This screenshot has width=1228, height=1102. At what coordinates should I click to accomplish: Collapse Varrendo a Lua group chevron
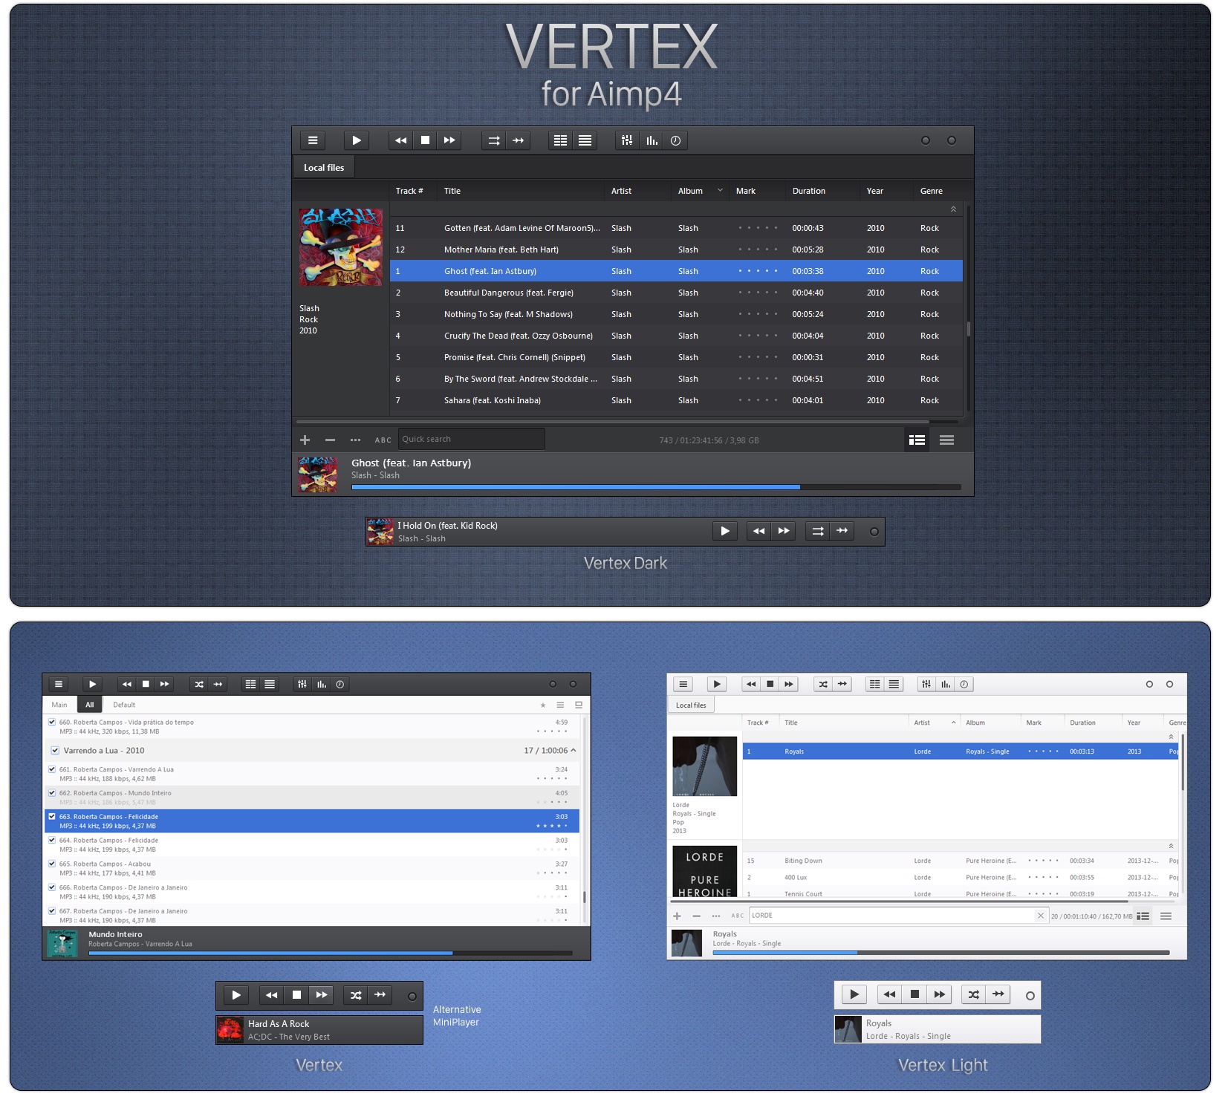click(574, 750)
